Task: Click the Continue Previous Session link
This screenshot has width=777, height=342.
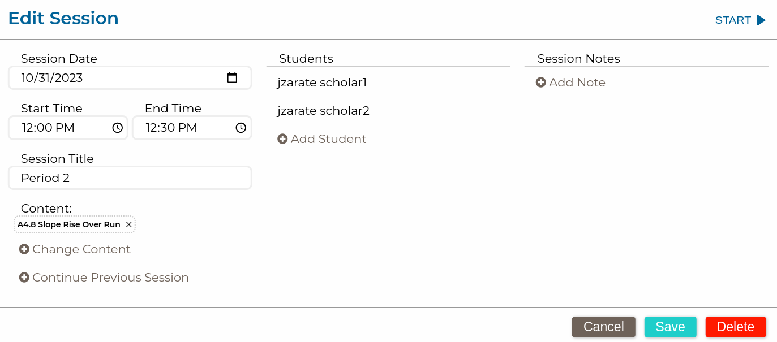Action: coord(110,278)
